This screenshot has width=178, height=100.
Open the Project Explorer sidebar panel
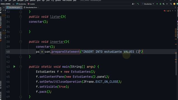point(1,22)
